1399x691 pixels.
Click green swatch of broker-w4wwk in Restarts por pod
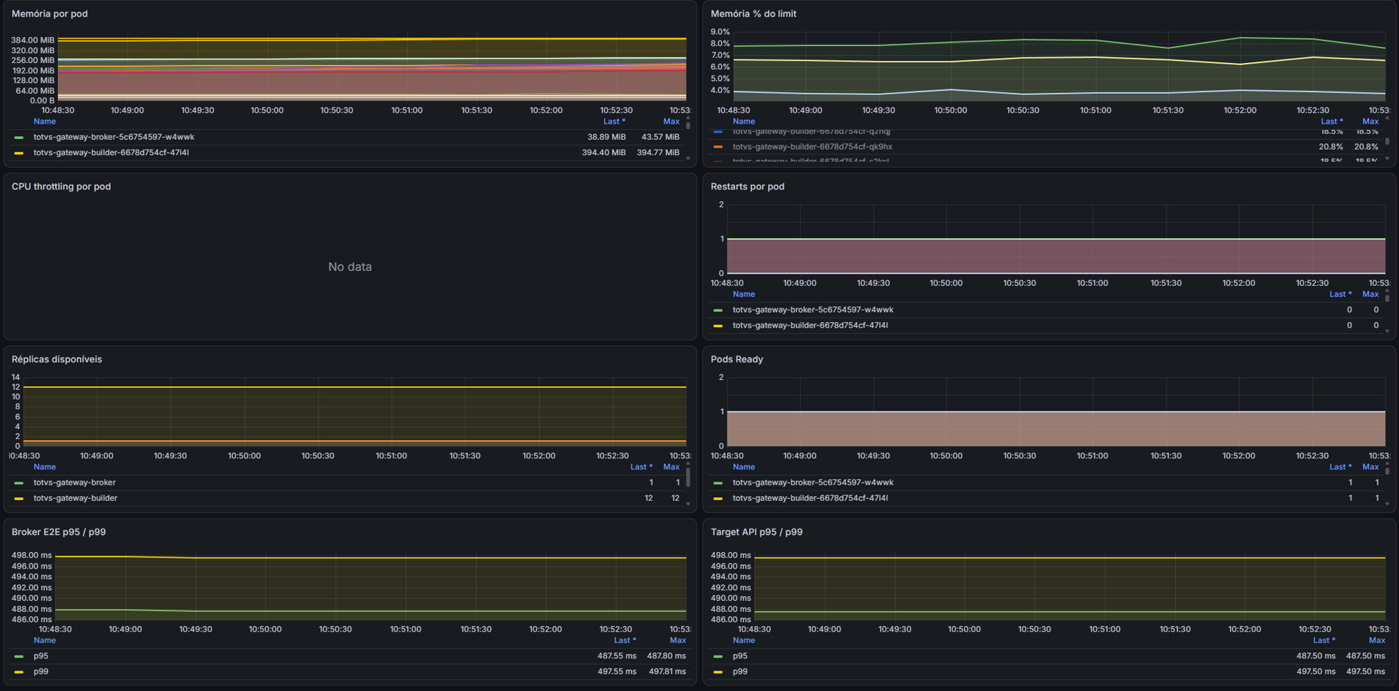click(x=718, y=310)
